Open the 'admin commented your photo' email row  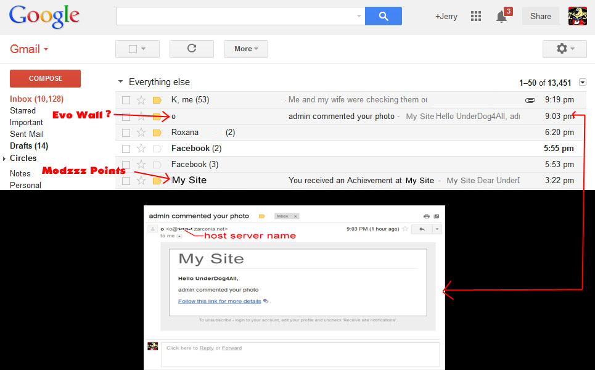click(351, 117)
